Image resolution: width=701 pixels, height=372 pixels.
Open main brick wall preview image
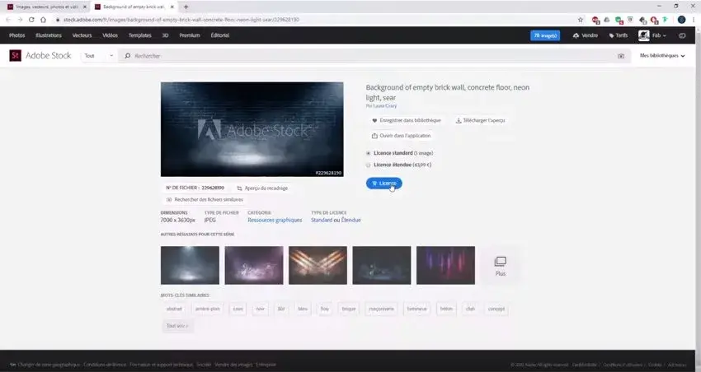[x=252, y=129]
